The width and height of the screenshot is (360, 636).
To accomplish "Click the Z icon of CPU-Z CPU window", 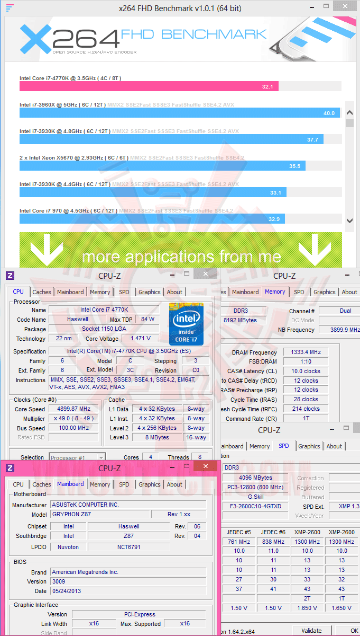I will [10, 276].
